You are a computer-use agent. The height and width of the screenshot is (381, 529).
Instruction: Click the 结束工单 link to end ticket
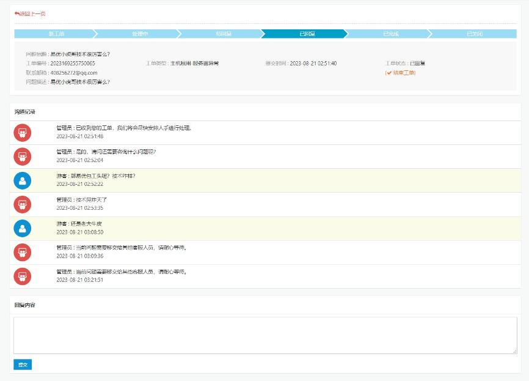pyautogui.click(x=401, y=73)
